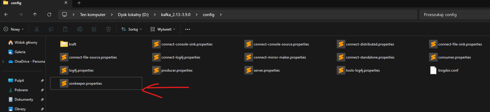Expand the OneDrive - Personal tree node
This screenshot has width=490, height=112.
(3, 61)
